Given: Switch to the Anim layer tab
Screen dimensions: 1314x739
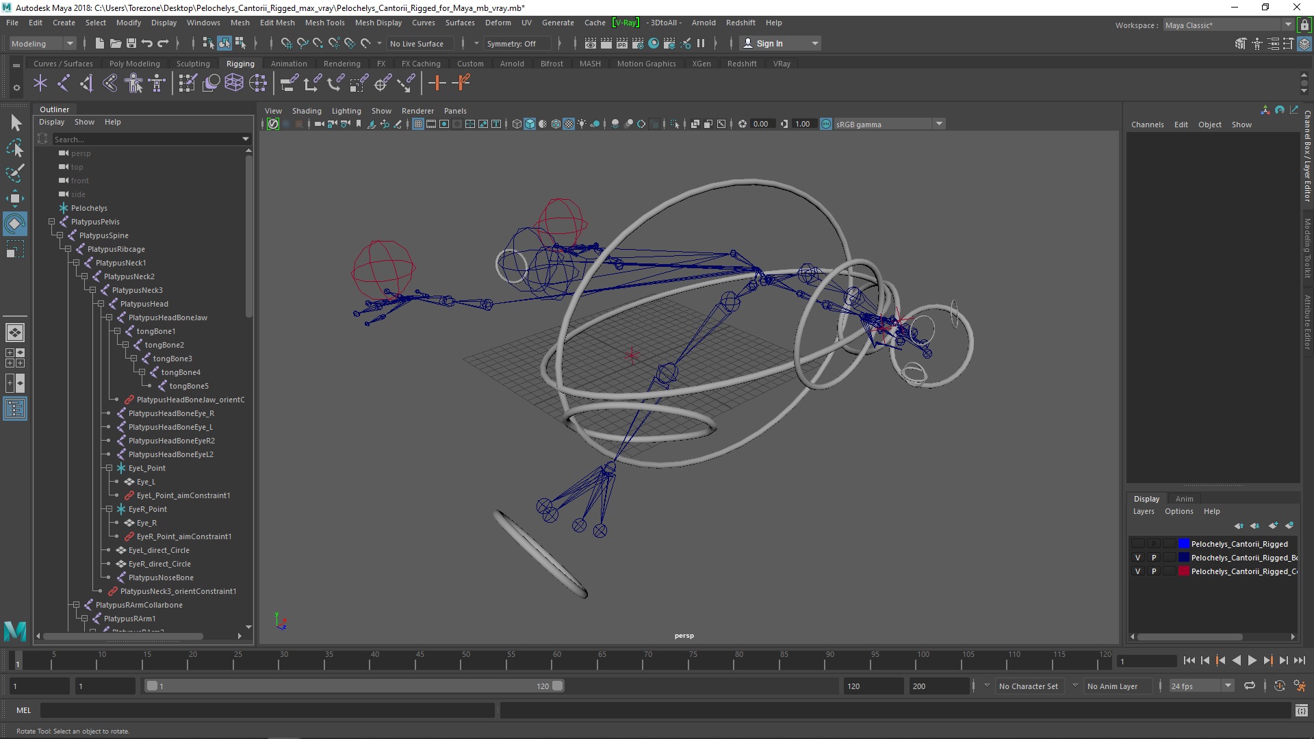Looking at the screenshot, I should tap(1184, 499).
